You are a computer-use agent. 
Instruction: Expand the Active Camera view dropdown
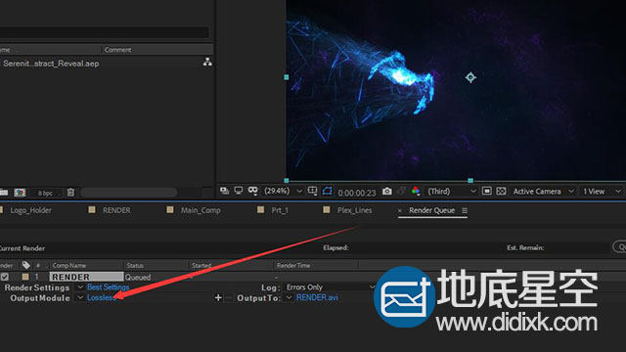[544, 192]
